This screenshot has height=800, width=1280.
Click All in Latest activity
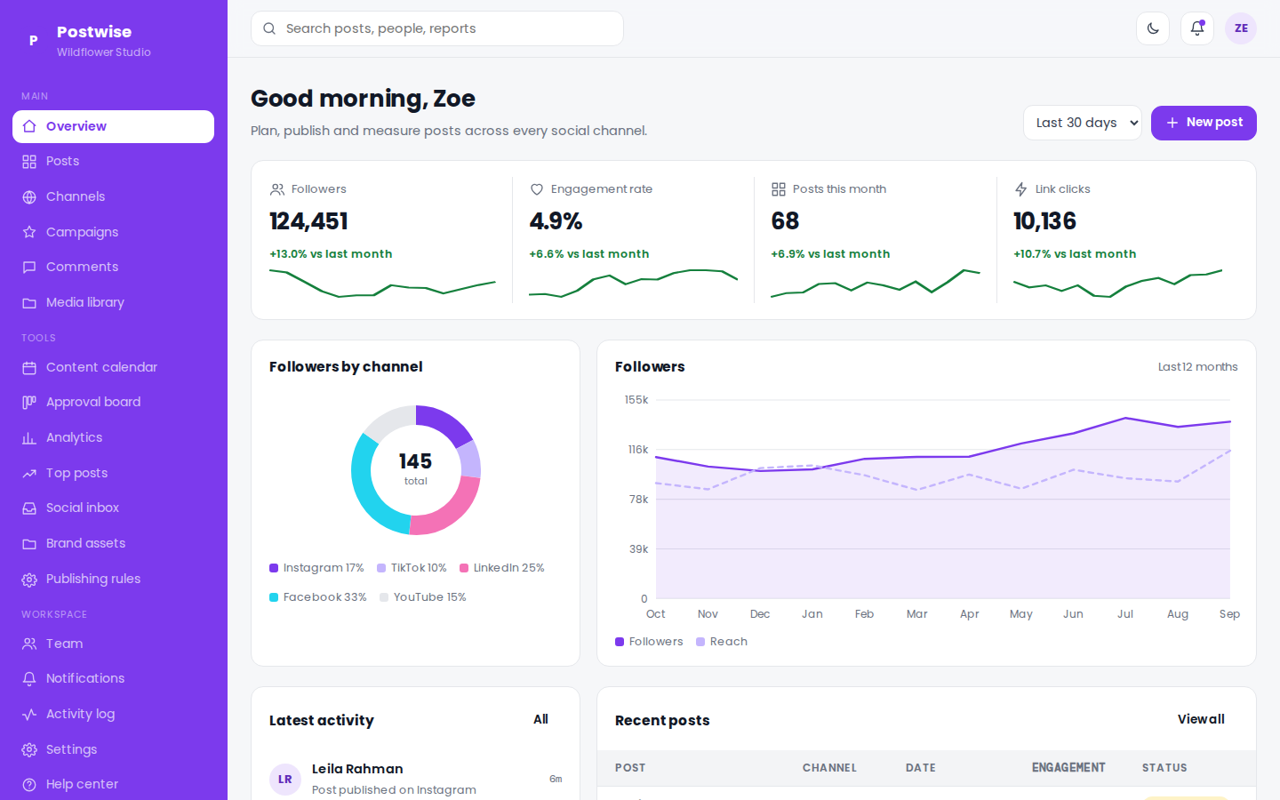click(x=540, y=719)
